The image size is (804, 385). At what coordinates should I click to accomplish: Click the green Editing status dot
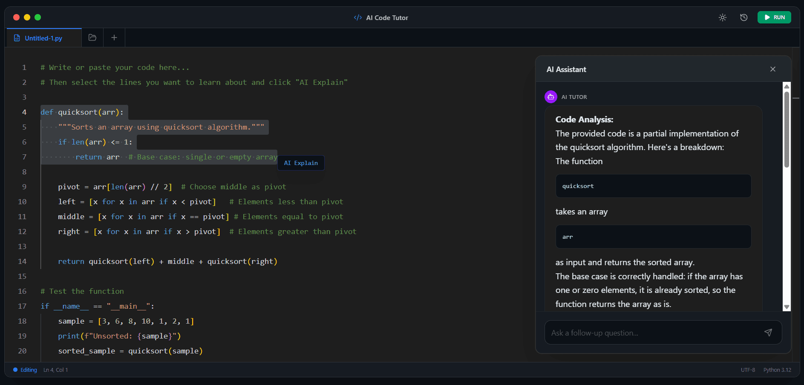pyautogui.click(x=14, y=370)
